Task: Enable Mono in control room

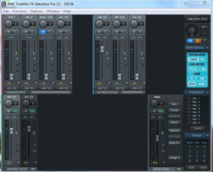Action: pyautogui.click(x=174, y=122)
